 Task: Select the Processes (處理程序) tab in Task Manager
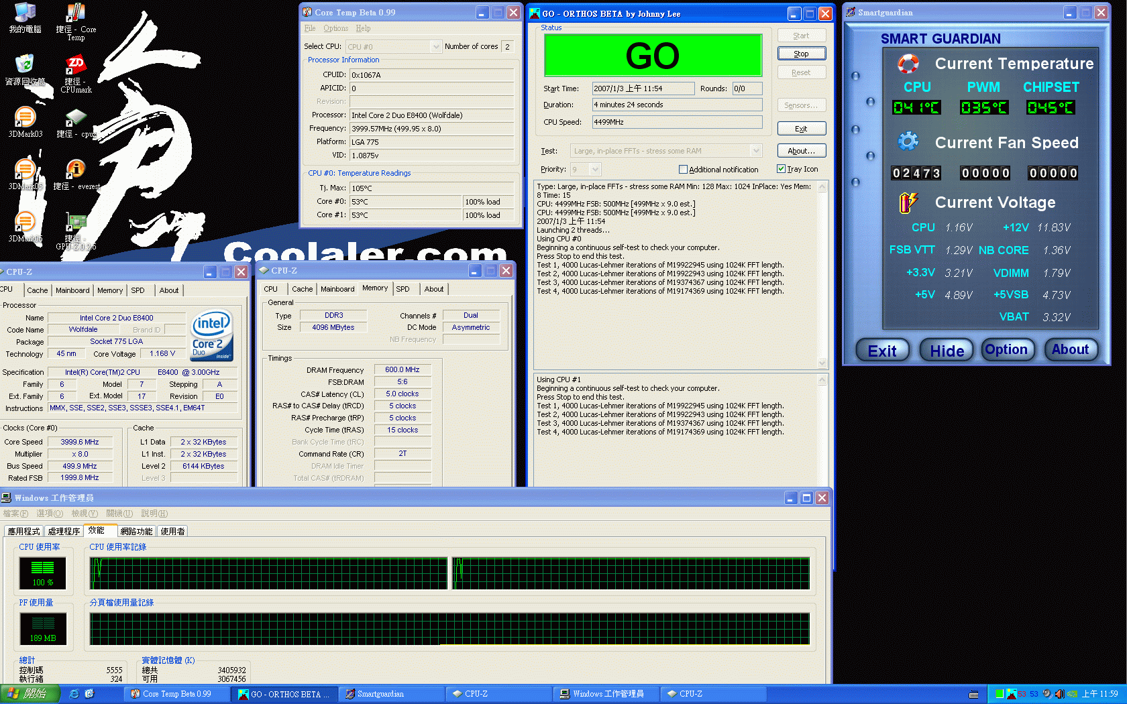pos(64,531)
